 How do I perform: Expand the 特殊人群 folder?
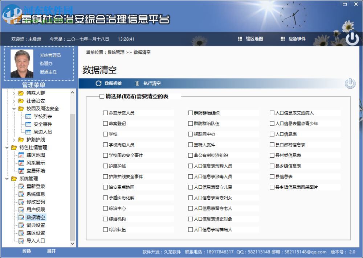[x=15, y=93]
